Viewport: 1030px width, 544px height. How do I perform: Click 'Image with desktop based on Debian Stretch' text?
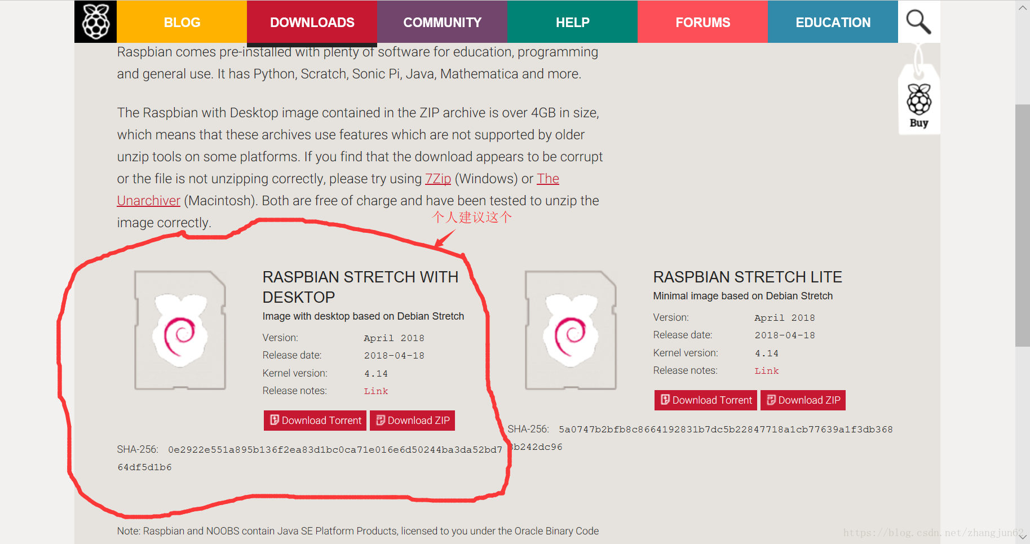tap(363, 316)
